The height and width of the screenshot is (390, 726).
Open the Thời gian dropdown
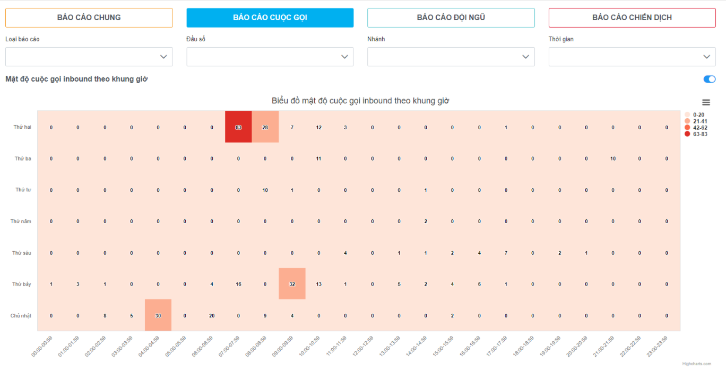(632, 57)
